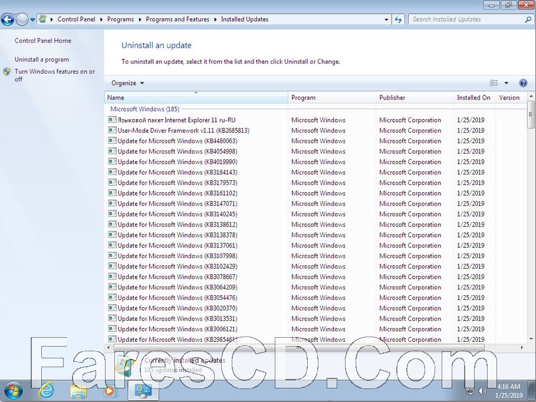
Task: Select update KB3140245 row
Action: [315, 215]
